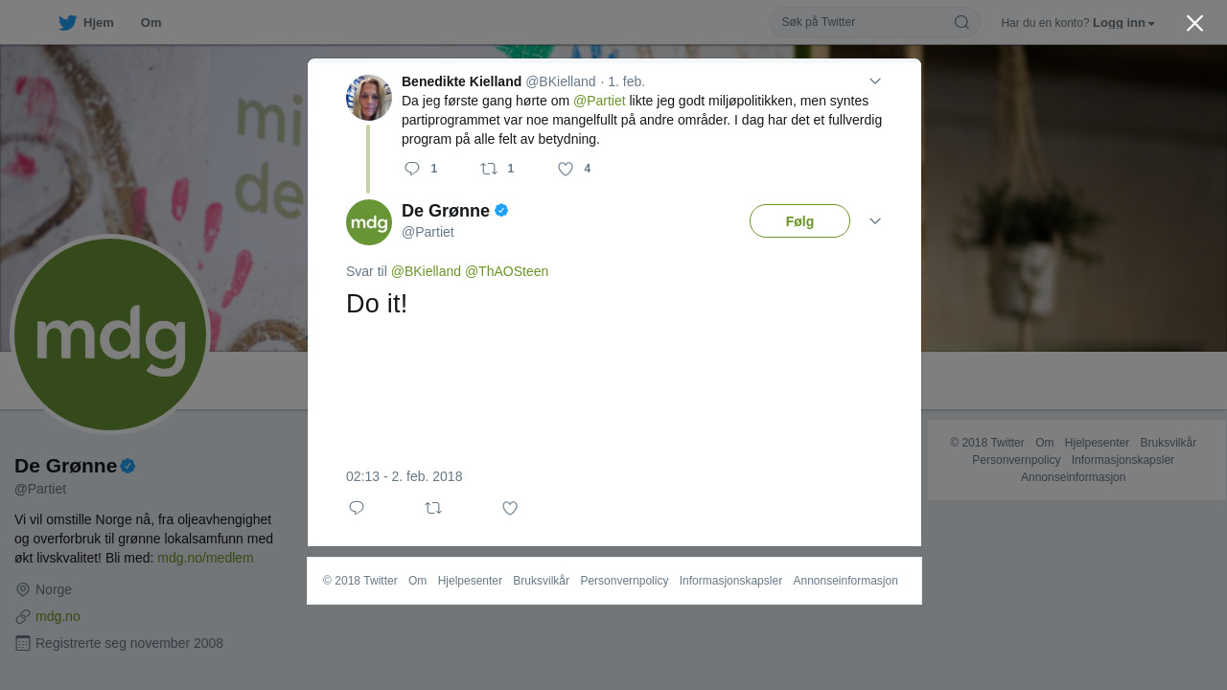Open Personvernpolicy link in modal footer
This screenshot has height=690, width=1227.
point(624,581)
